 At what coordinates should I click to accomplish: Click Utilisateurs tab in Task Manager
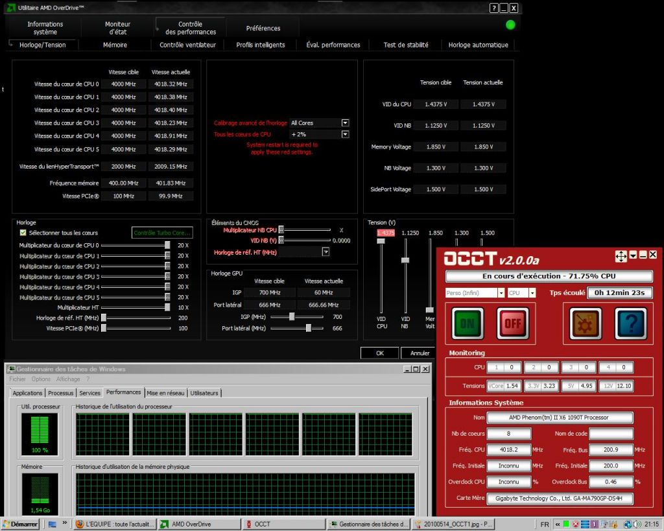[204, 393]
